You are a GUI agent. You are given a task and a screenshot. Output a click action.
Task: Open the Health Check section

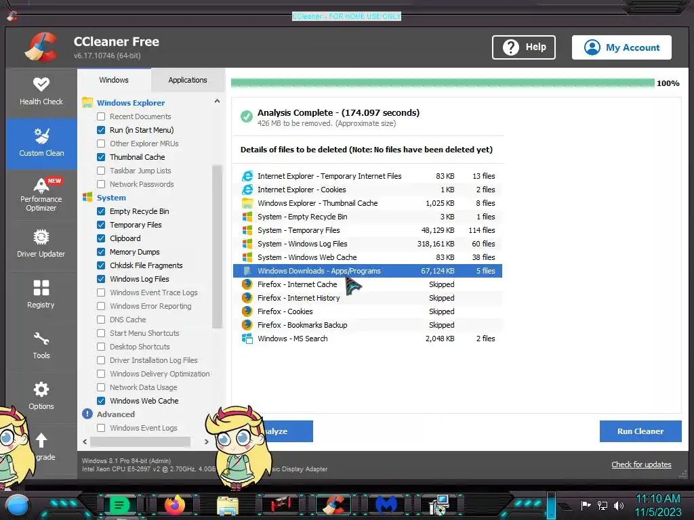click(x=41, y=92)
